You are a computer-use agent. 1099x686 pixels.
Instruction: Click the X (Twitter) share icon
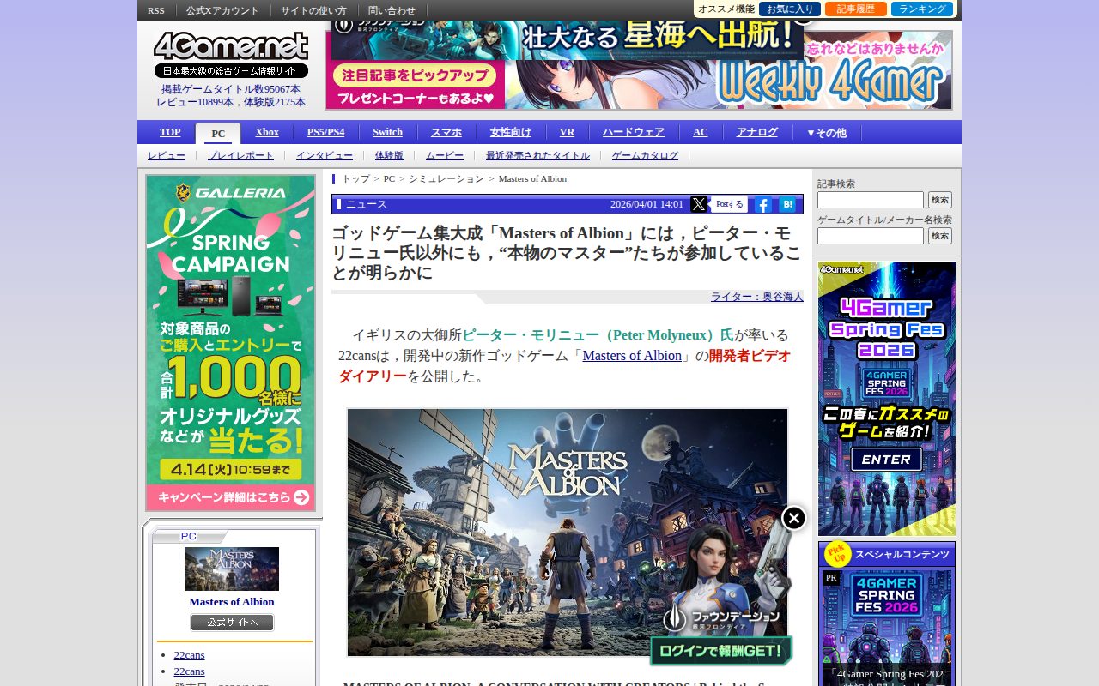[x=699, y=204]
